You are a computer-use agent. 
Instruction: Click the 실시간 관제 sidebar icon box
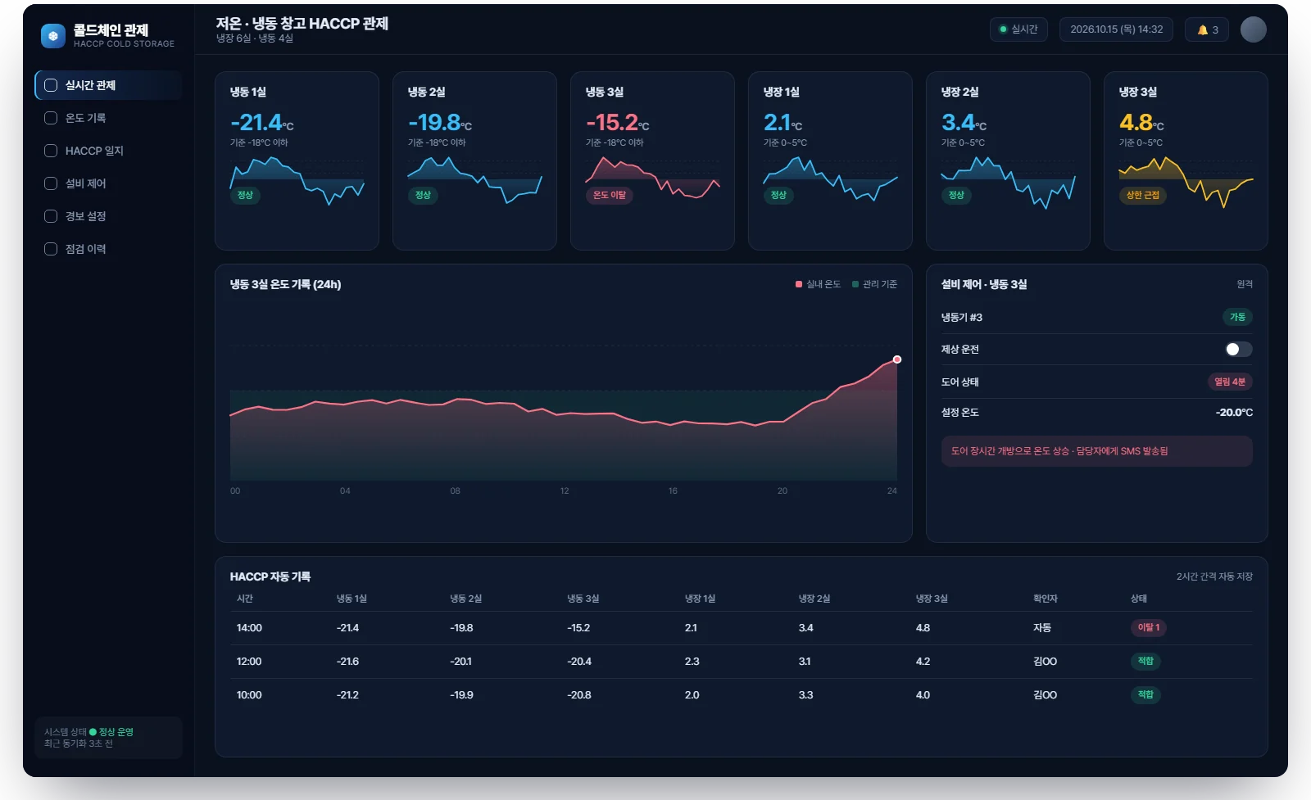(x=51, y=85)
